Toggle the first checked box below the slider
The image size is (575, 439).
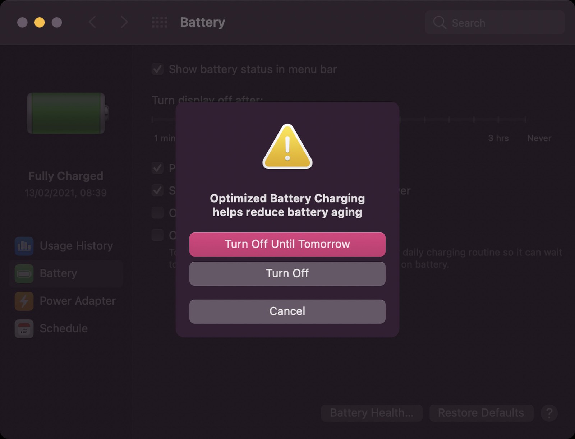coord(157,168)
